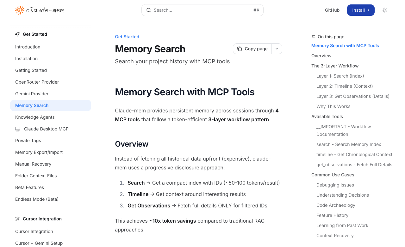Jump to Why This Works section
Screen dimensions: 405x247
click(333, 106)
